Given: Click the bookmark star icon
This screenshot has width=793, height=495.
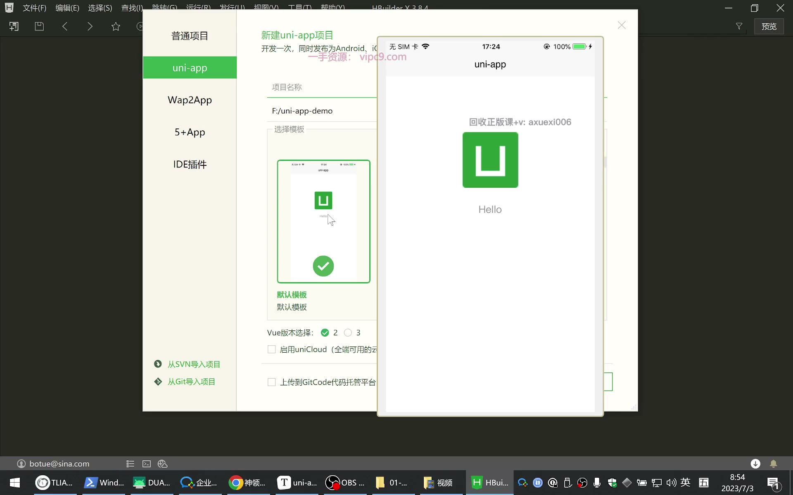Looking at the screenshot, I should [x=116, y=26].
